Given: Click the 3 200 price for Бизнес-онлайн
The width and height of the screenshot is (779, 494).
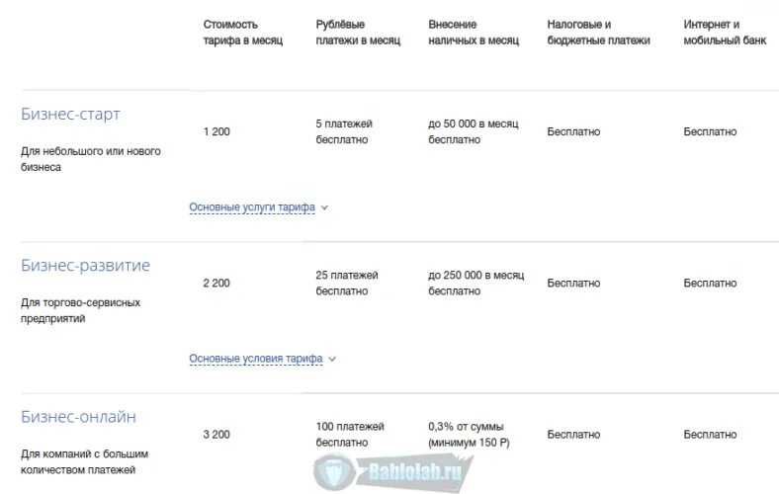Looking at the screenshot, I should [x=216, y=435].
